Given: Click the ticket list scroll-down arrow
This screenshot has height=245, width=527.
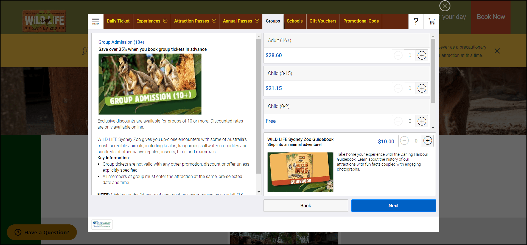Looking at the screenshot, I should pyautogui.click(x=433, y=127).
